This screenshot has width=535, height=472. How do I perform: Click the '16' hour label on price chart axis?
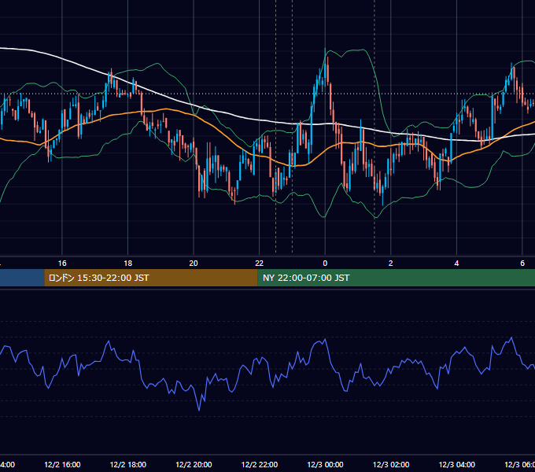coord(62,264)
